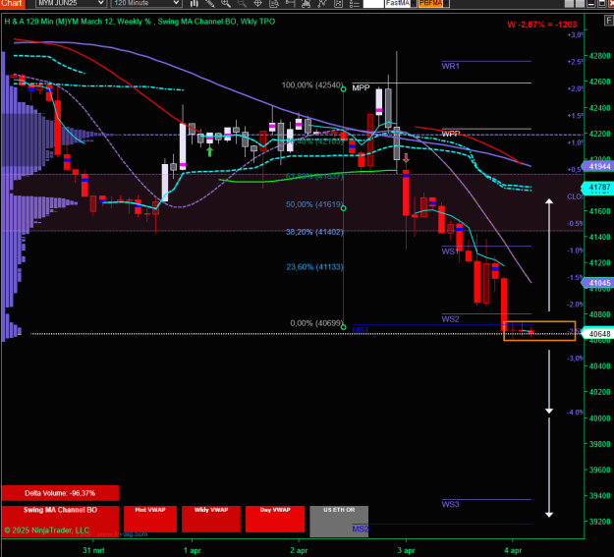Click the 41045 purple price marker
The width and height of the screenshot is (614, 557).
tap(598, 283)
